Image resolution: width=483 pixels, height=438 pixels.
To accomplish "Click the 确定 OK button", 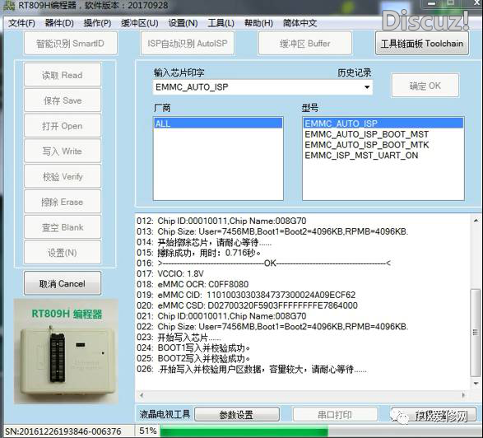I will 425,86.
